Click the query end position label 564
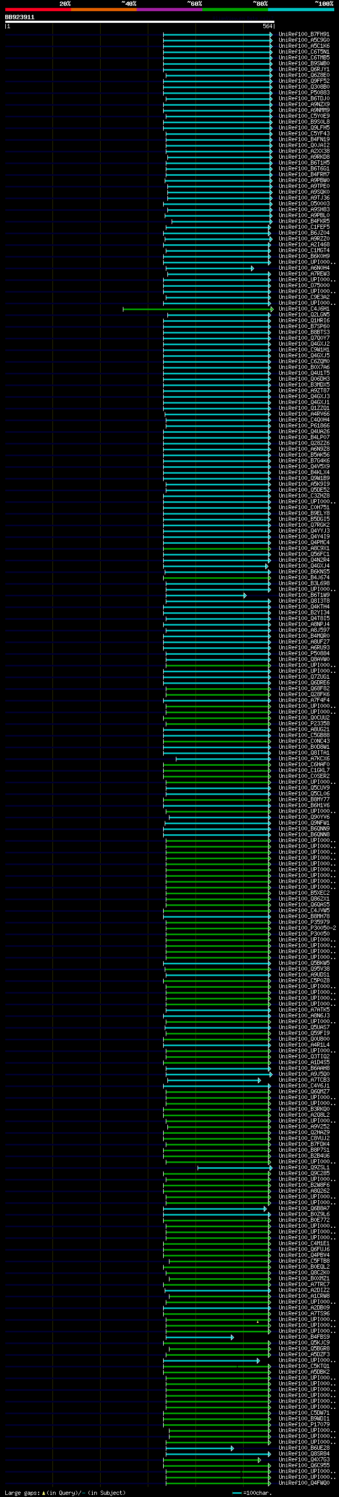 [x=267, y=27]
